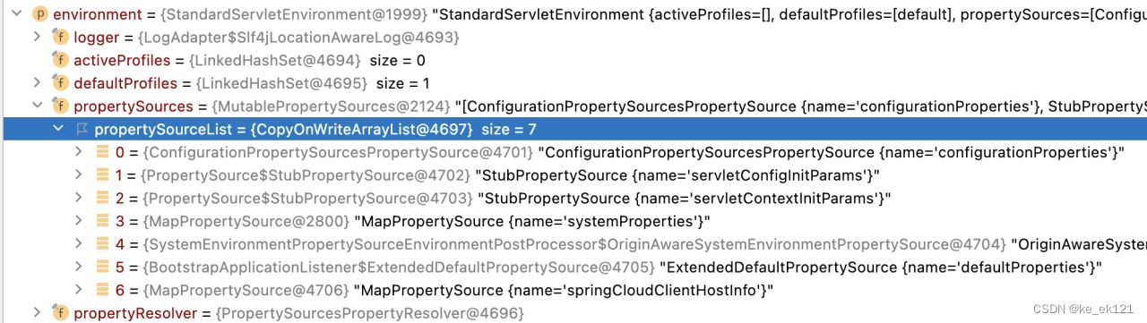Select the servletConfigInitParams StubPropertySource row
This screenshot has height=323, width=1147.
(x=573, y=175)
